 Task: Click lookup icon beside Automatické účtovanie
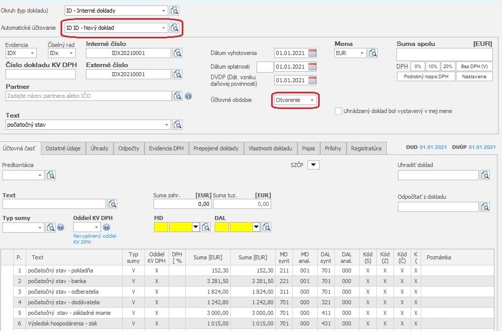tap(175, 28)
